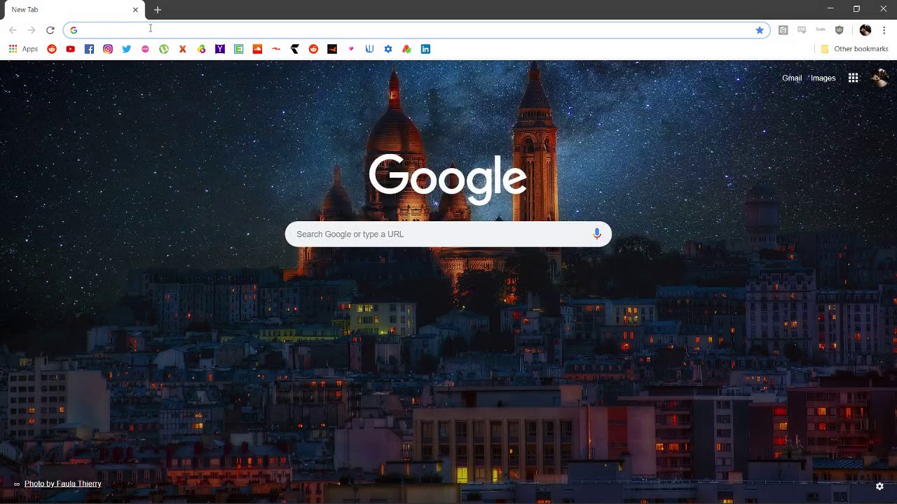Open the Photo by Faula Thierry link
Screen dimensions: 897x504
click(x=63, y=484)
